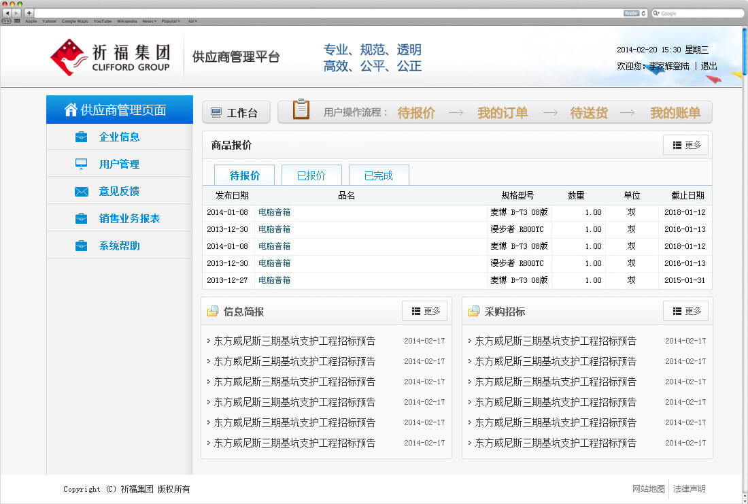
Task: Click 更多 button in 商品报价 panel
Action: [x=685, y=145]
